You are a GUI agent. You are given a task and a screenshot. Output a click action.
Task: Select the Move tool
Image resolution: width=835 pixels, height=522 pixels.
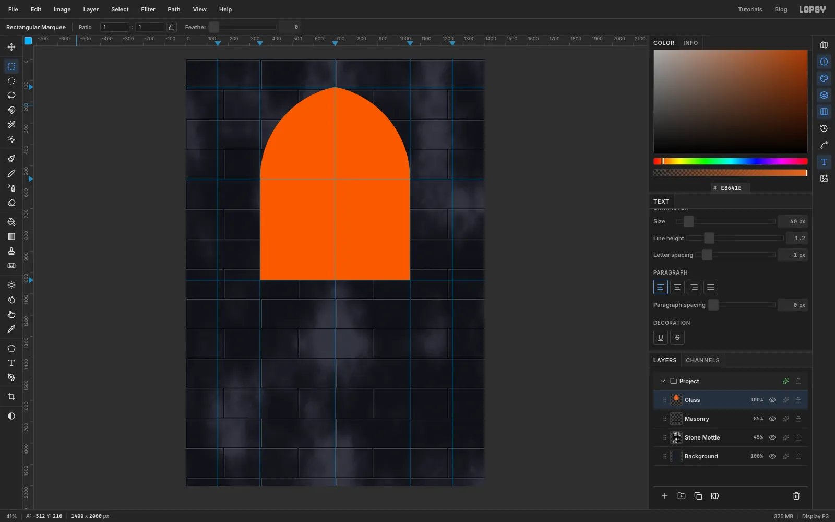[x=11, y=47]
